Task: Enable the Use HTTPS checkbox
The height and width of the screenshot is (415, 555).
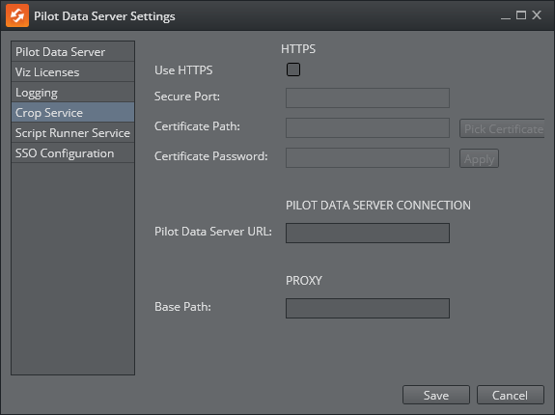Action: coord(293,69)
